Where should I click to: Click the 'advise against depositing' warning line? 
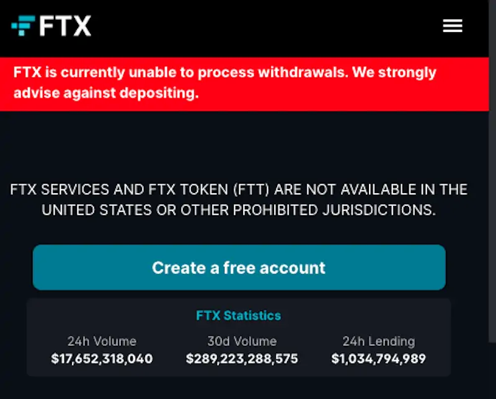(x=106, y=93)
